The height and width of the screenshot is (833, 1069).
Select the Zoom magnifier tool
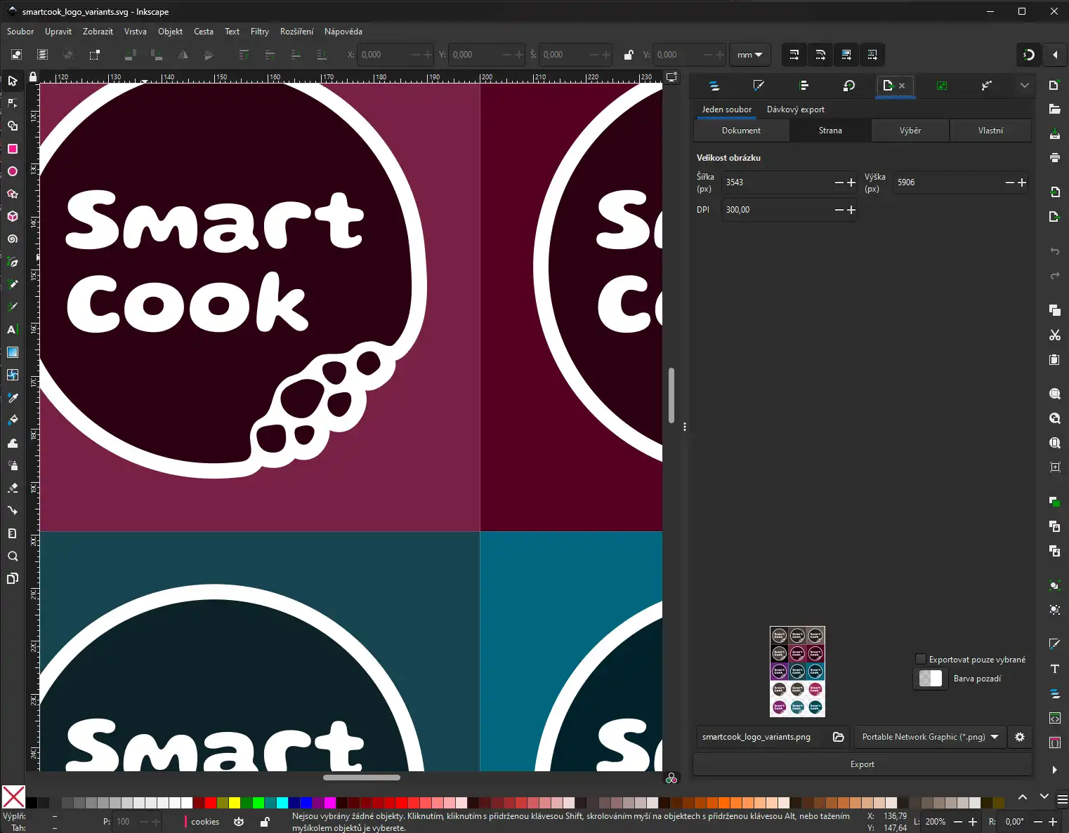pyautogui.click(x=13, y=556)
